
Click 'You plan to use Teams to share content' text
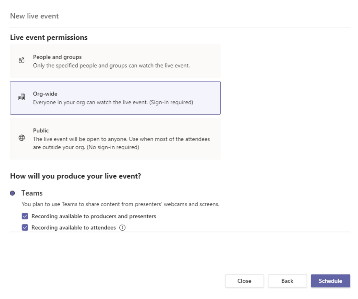(x=121, y=204)
